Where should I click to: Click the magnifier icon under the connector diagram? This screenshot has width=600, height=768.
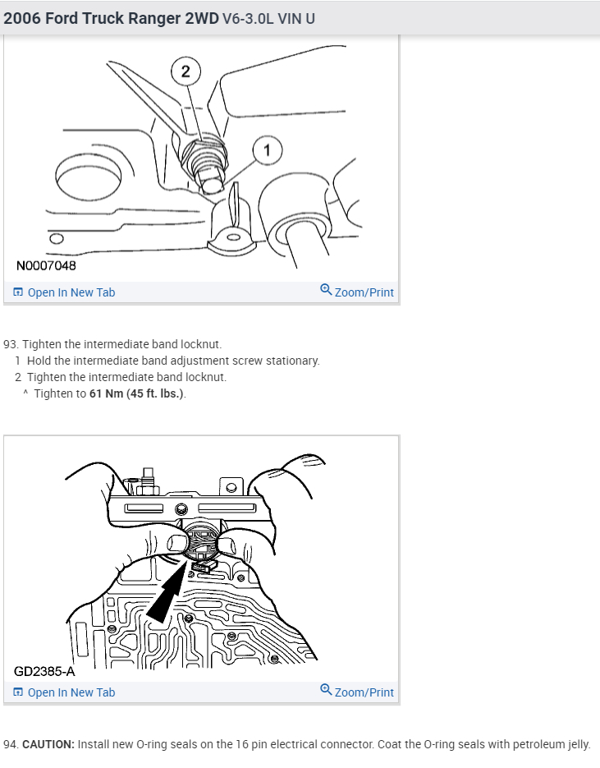326,690
